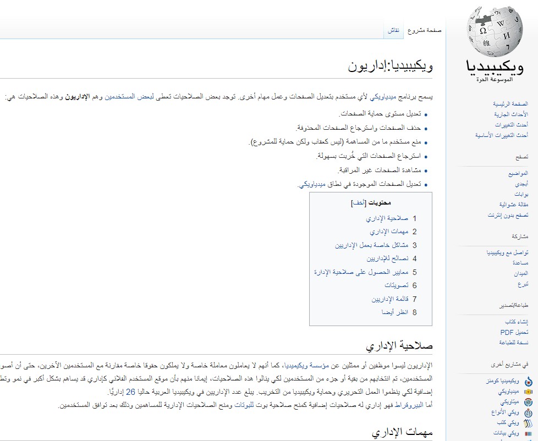The width and height of the screenshot is (538, 441).
Task: Select the صفحة مشروع tab
Action: [x=425, y=30]
